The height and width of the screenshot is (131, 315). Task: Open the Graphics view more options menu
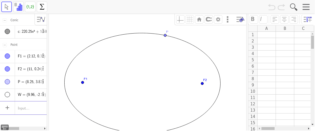(228, 19)
